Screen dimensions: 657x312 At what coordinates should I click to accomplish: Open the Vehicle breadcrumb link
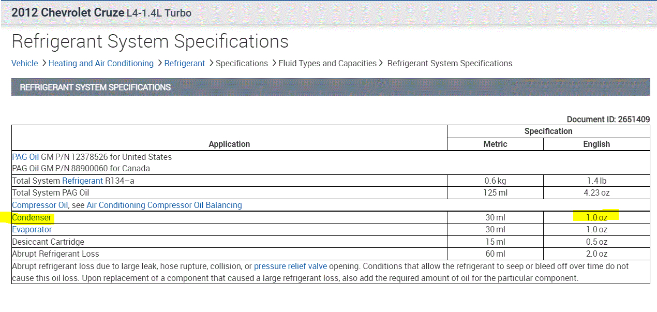25,63
